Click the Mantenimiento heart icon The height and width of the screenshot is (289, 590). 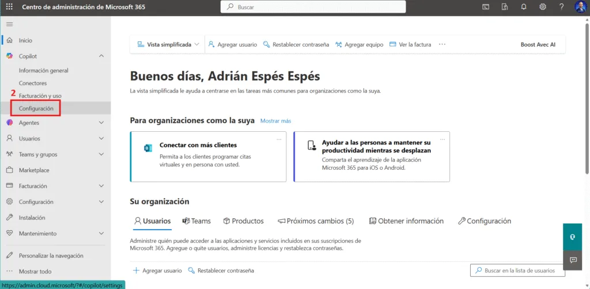[x=10, y=233]
